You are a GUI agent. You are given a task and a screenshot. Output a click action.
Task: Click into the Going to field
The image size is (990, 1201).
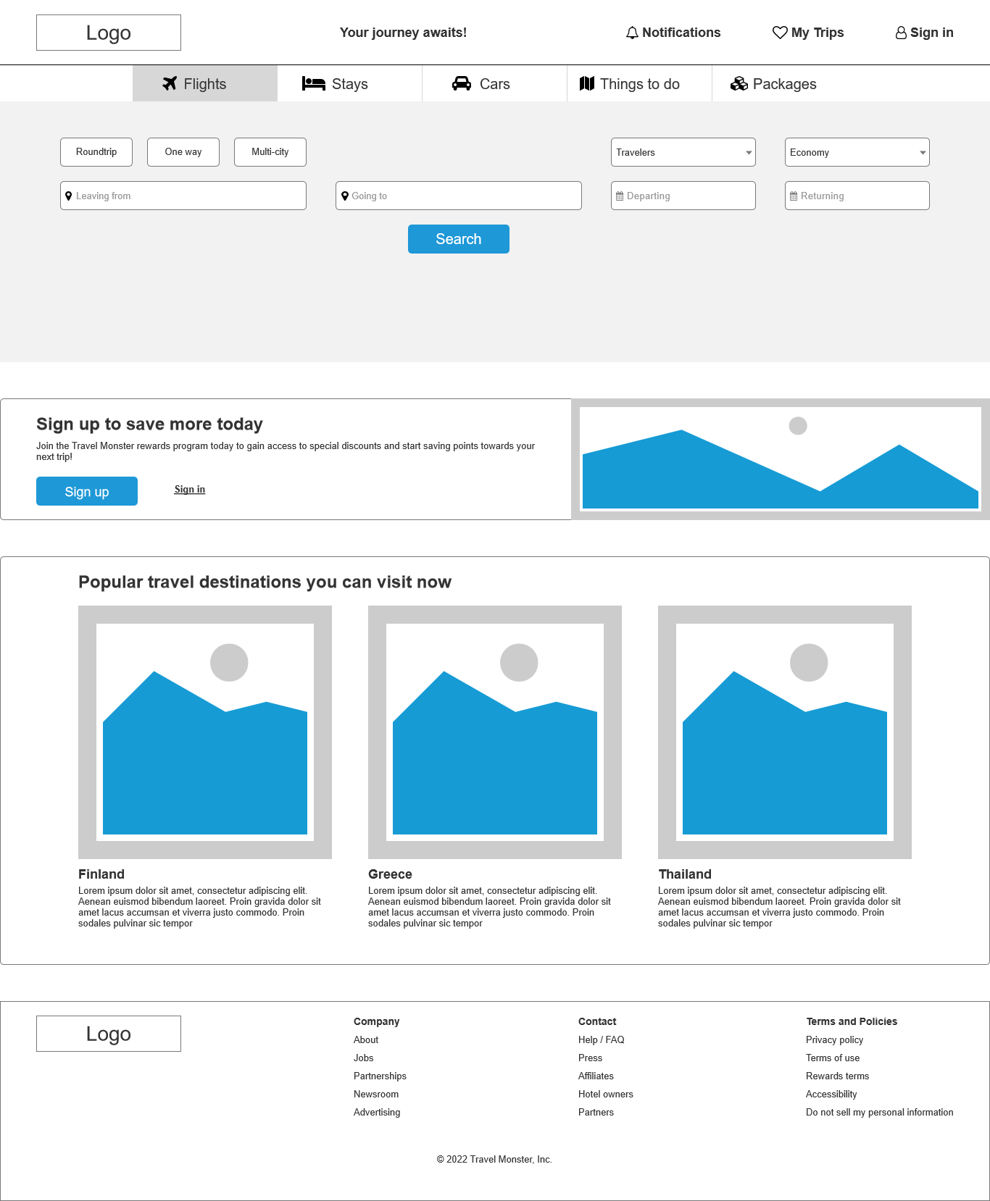point(459,196)
